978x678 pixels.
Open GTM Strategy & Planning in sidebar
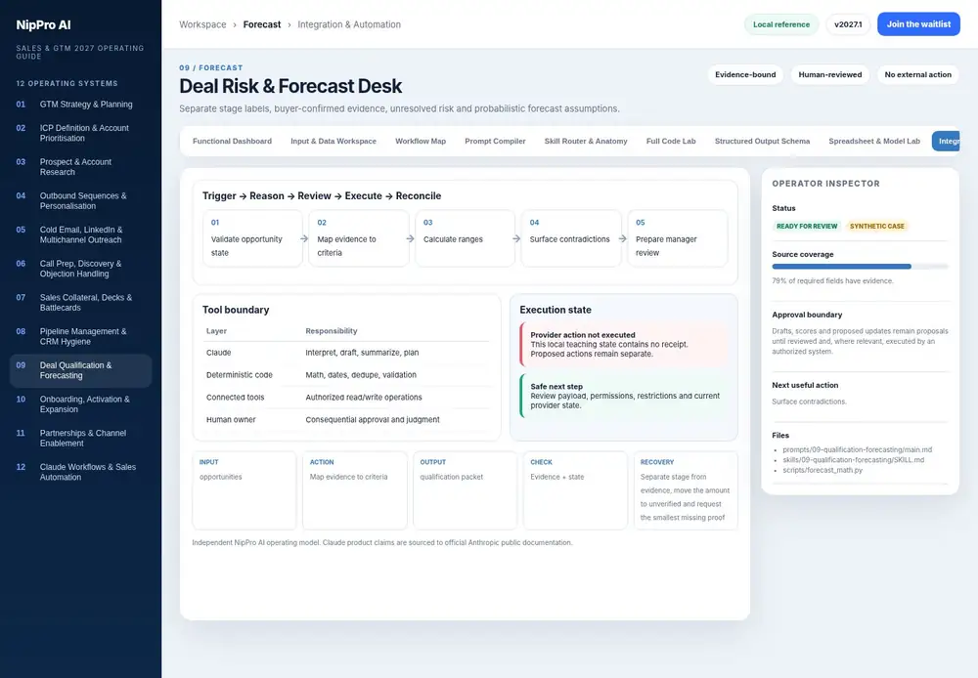tap(80, 105)
